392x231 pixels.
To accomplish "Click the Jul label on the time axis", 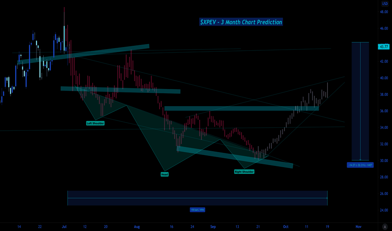I will click(x=64, y=227).
